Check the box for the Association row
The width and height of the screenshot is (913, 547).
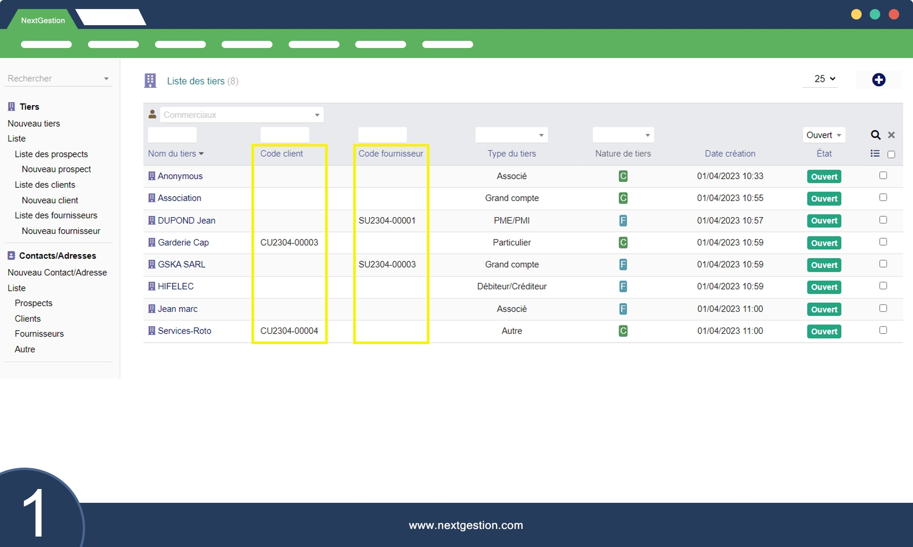click(x=883, y=197)
